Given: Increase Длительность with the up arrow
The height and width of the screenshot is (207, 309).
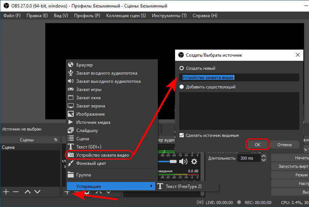Looking at the screenshot, I should coord(264,156).
